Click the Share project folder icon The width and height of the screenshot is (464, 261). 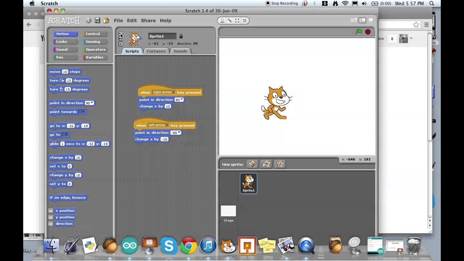[x=106, y=21]
